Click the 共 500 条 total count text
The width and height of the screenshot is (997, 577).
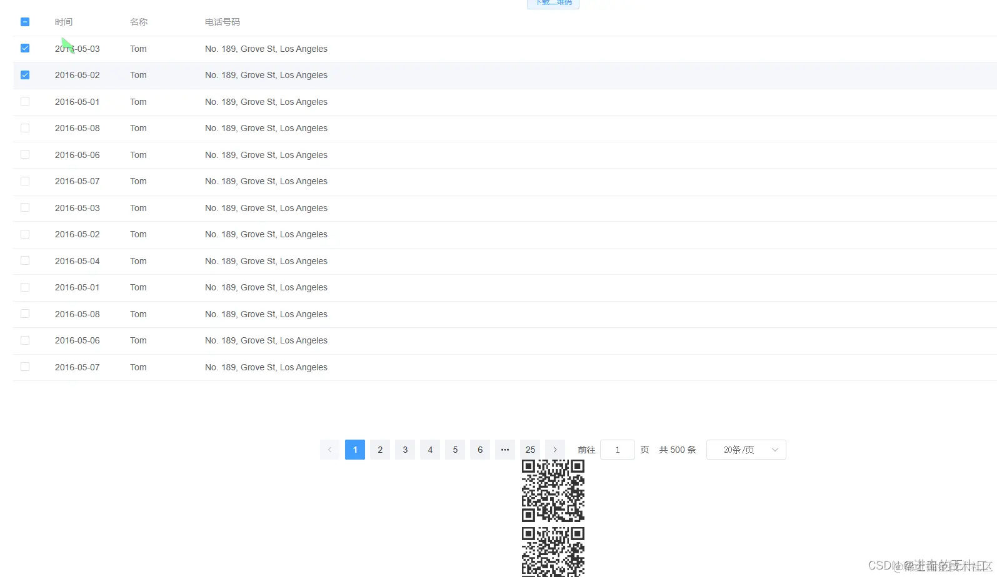point(678,450)
